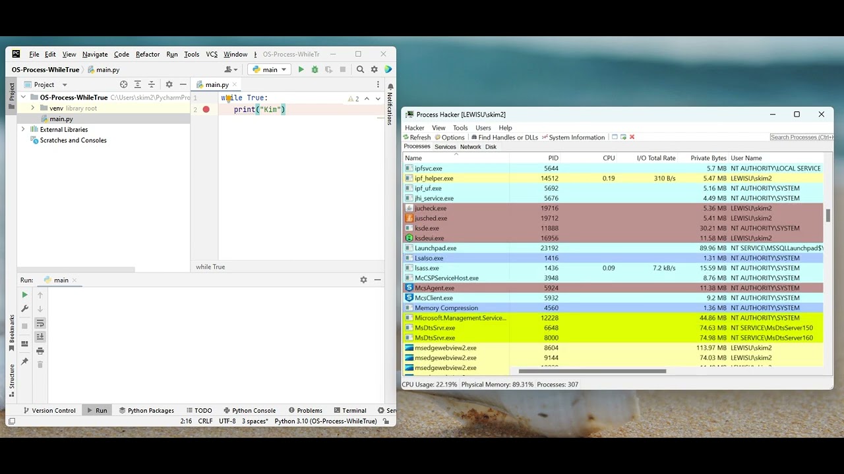Screen dimensions: 844x474
Task: Open the Disk tab in Process Hacker
Action: pyautogui.click(x=491, y=147)
